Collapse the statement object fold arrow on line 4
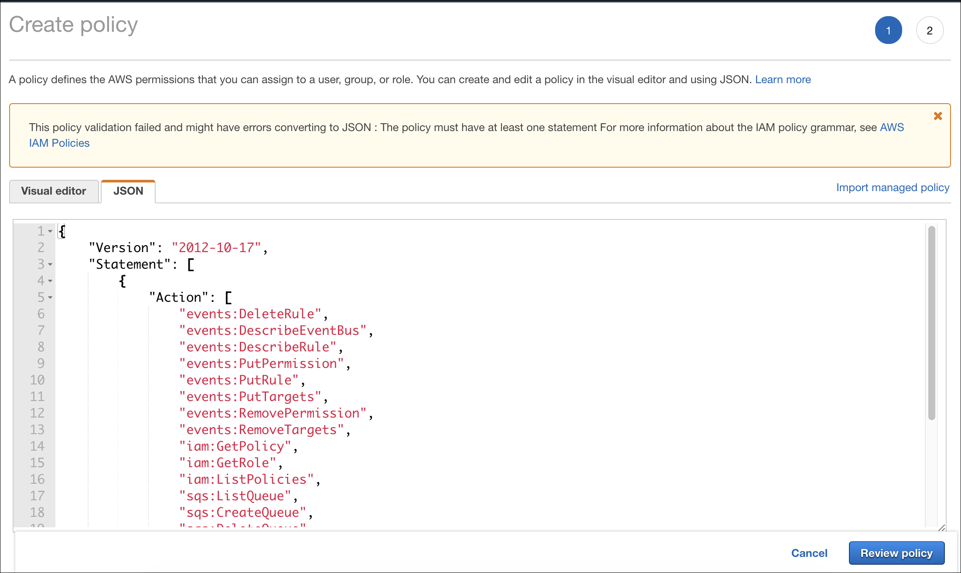 [x=50, y=281]
